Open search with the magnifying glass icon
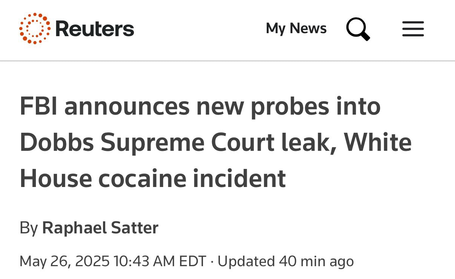The height and width of the screenshot is (279, 455). coord(358,29)
